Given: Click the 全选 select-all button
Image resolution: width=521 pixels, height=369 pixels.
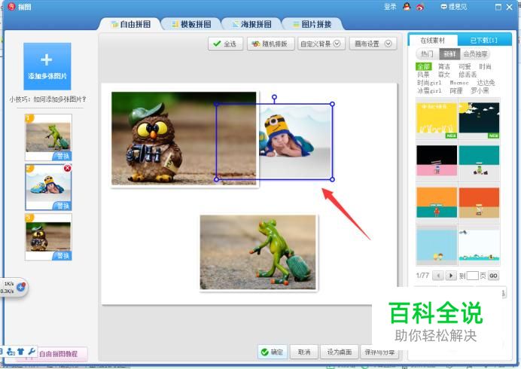Looking at the screenshot, I should coord(225,44).
